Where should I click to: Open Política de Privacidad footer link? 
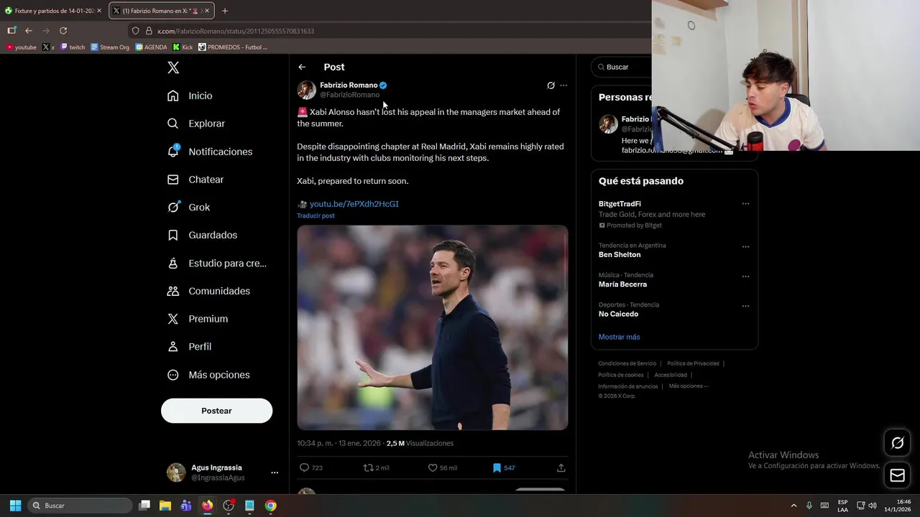[693, 363]
